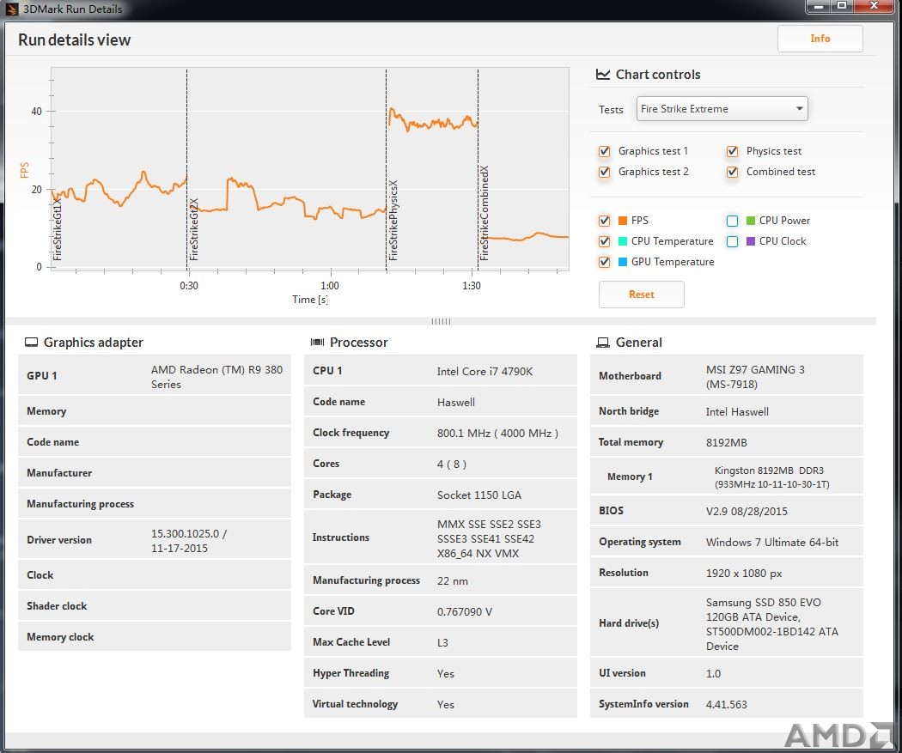902x753 pixels.
Task: Click the FireStrikeGt2X marker label in chart
Action: [x=194, y=229]
